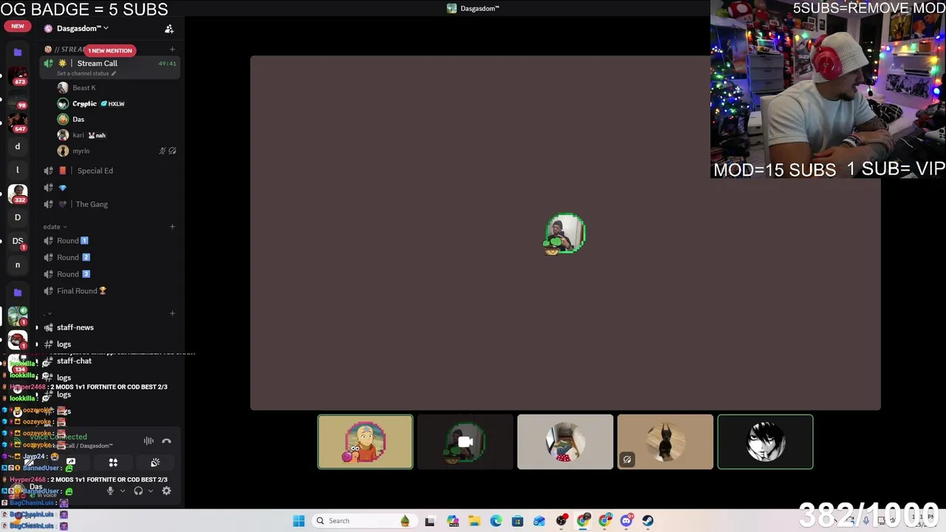
Task: Open the 'l' server icon
Action: click(x=18, y=170)
